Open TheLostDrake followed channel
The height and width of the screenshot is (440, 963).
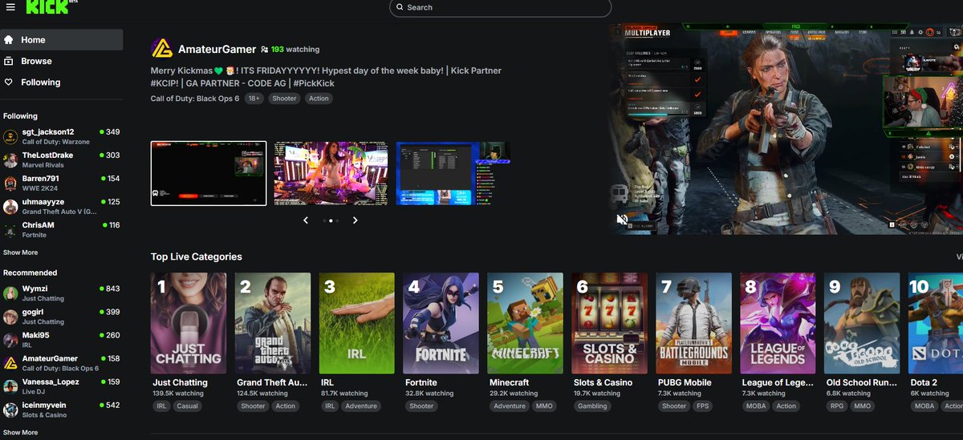(x=62, y=159)
